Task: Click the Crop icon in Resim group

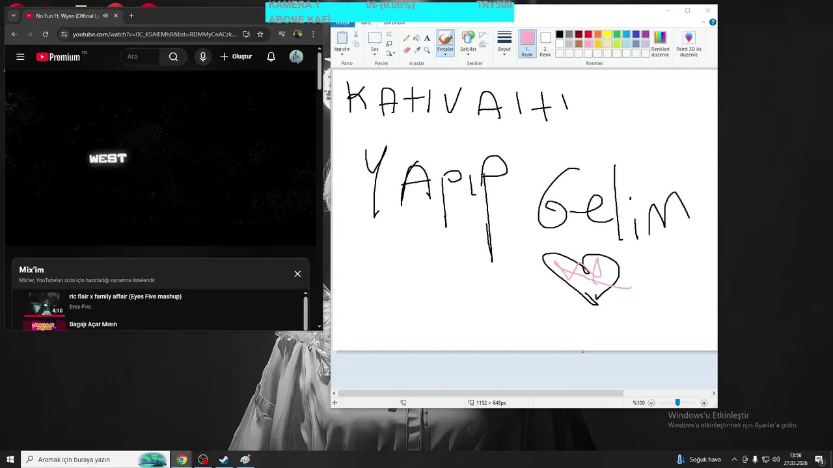Action: tap(389, 34)
